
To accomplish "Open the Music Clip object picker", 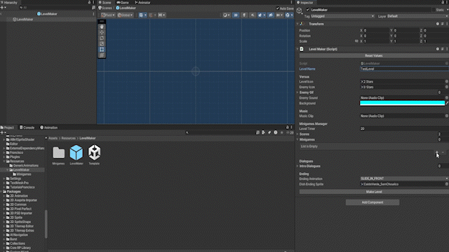I will click(x=446, y=116).
